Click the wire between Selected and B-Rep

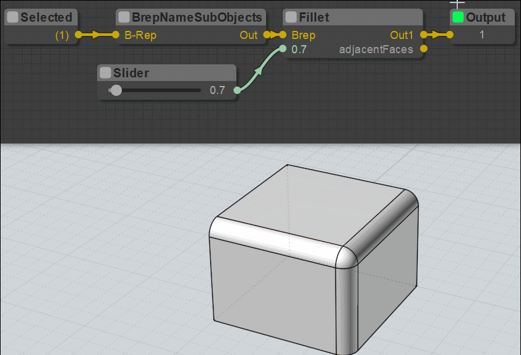[97, 35]
